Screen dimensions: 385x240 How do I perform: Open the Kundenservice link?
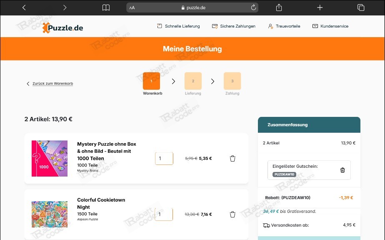(x=330, y=26)
